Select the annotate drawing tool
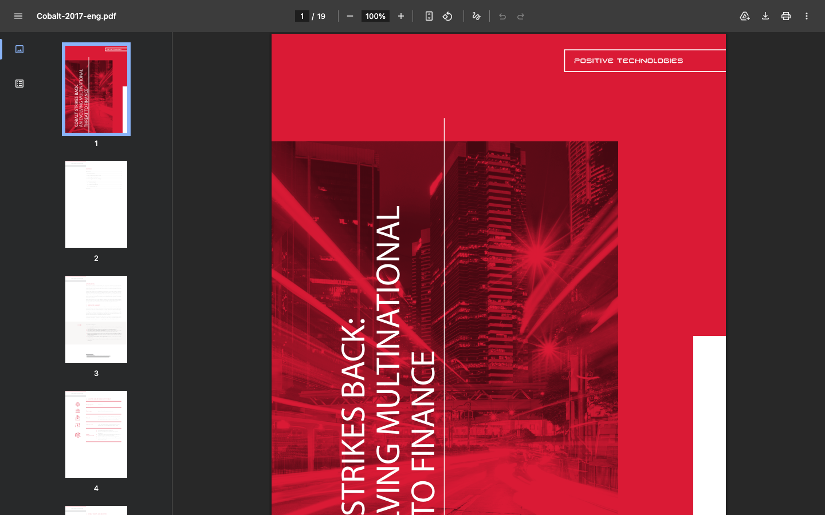Screen dimensions: 825x515 click(476, 16)
